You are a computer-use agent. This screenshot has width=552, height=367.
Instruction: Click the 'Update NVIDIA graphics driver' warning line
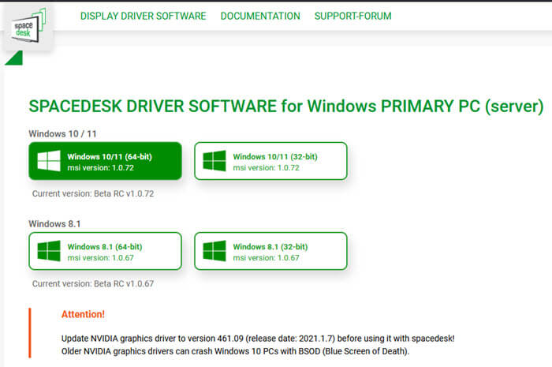[x=258, y=339]
